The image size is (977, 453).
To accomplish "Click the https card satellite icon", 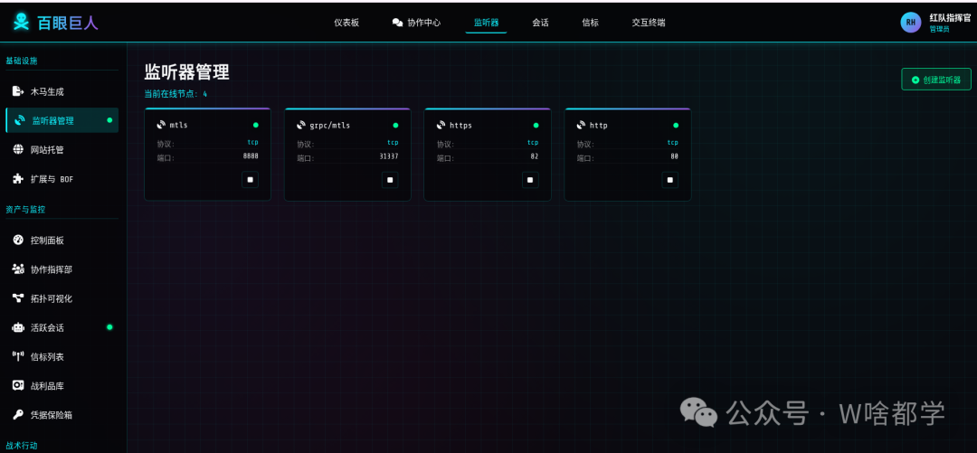I will (441, 125).
